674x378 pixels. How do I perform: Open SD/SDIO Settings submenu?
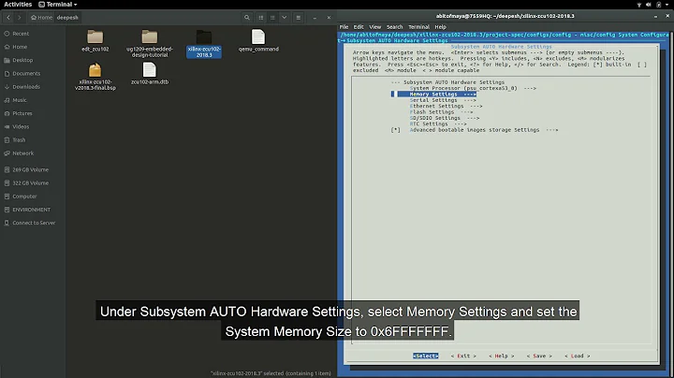(x=444, y=118)
